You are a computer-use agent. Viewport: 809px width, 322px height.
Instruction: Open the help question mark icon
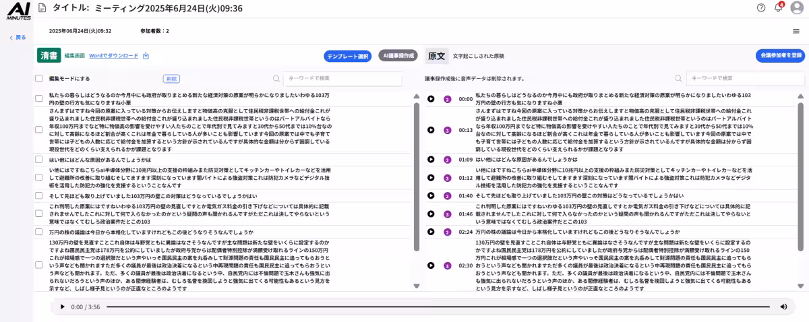click(761, 7)
